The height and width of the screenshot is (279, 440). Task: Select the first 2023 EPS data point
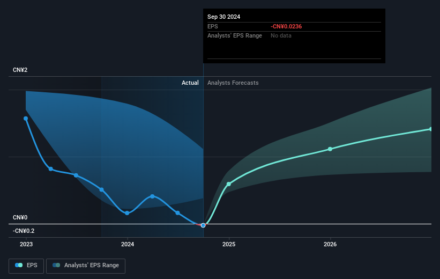pos(26,119)
